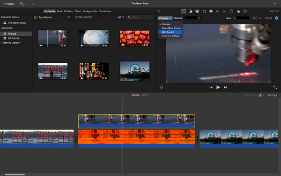281x176 pixels.
Task: Expand iMovie Library disclosure arrow
Action: (2, 43)
